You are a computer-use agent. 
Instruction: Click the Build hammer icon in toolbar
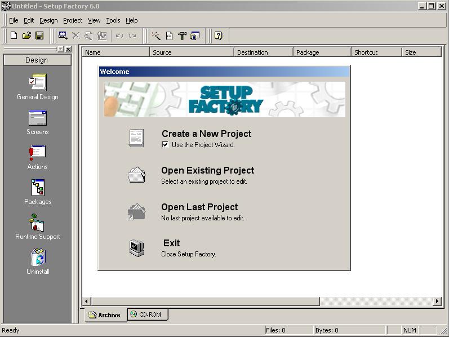(x=182, y=36)
